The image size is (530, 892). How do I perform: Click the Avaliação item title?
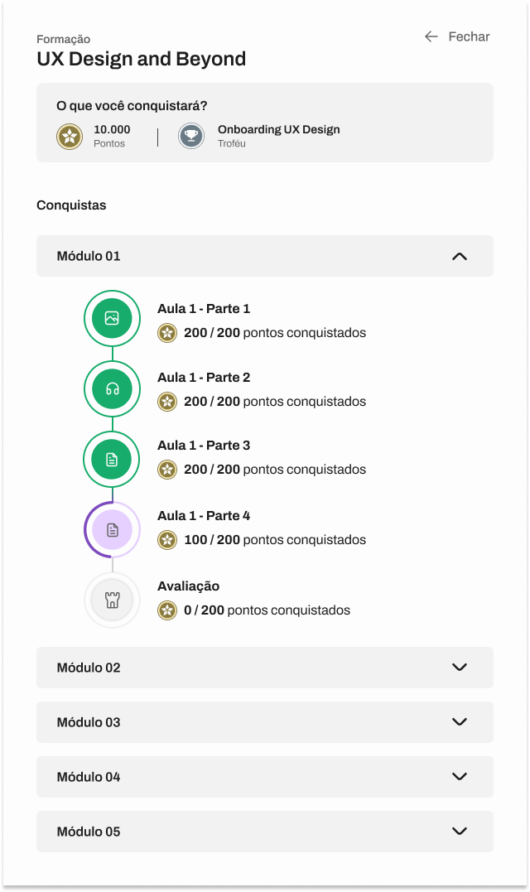[x=188, y=586]
